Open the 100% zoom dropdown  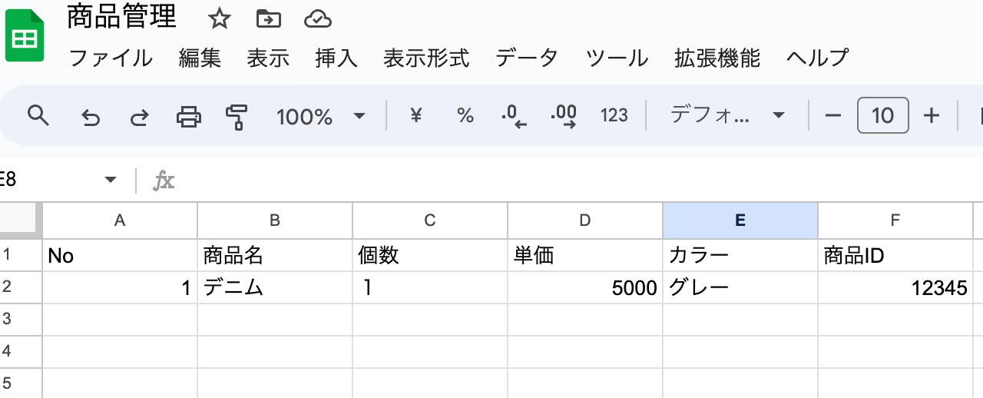pyautogui.click(x=321, y=117)
